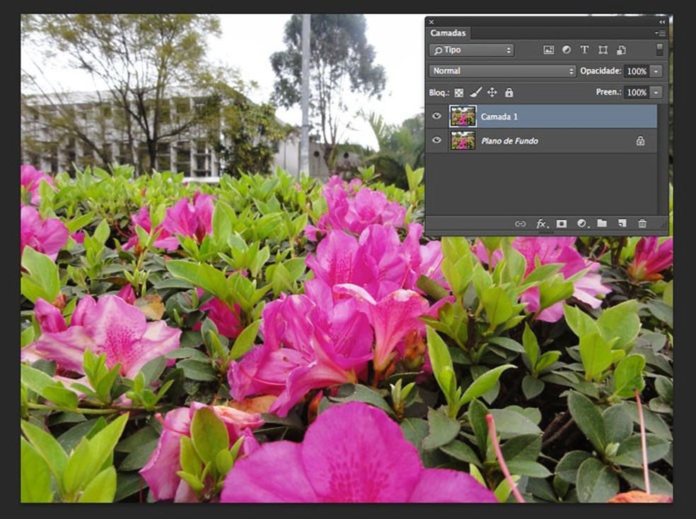This screenshot has height=519, width=696.
Task: Delete layer with the trash icon
Action: tap(642, 223)
